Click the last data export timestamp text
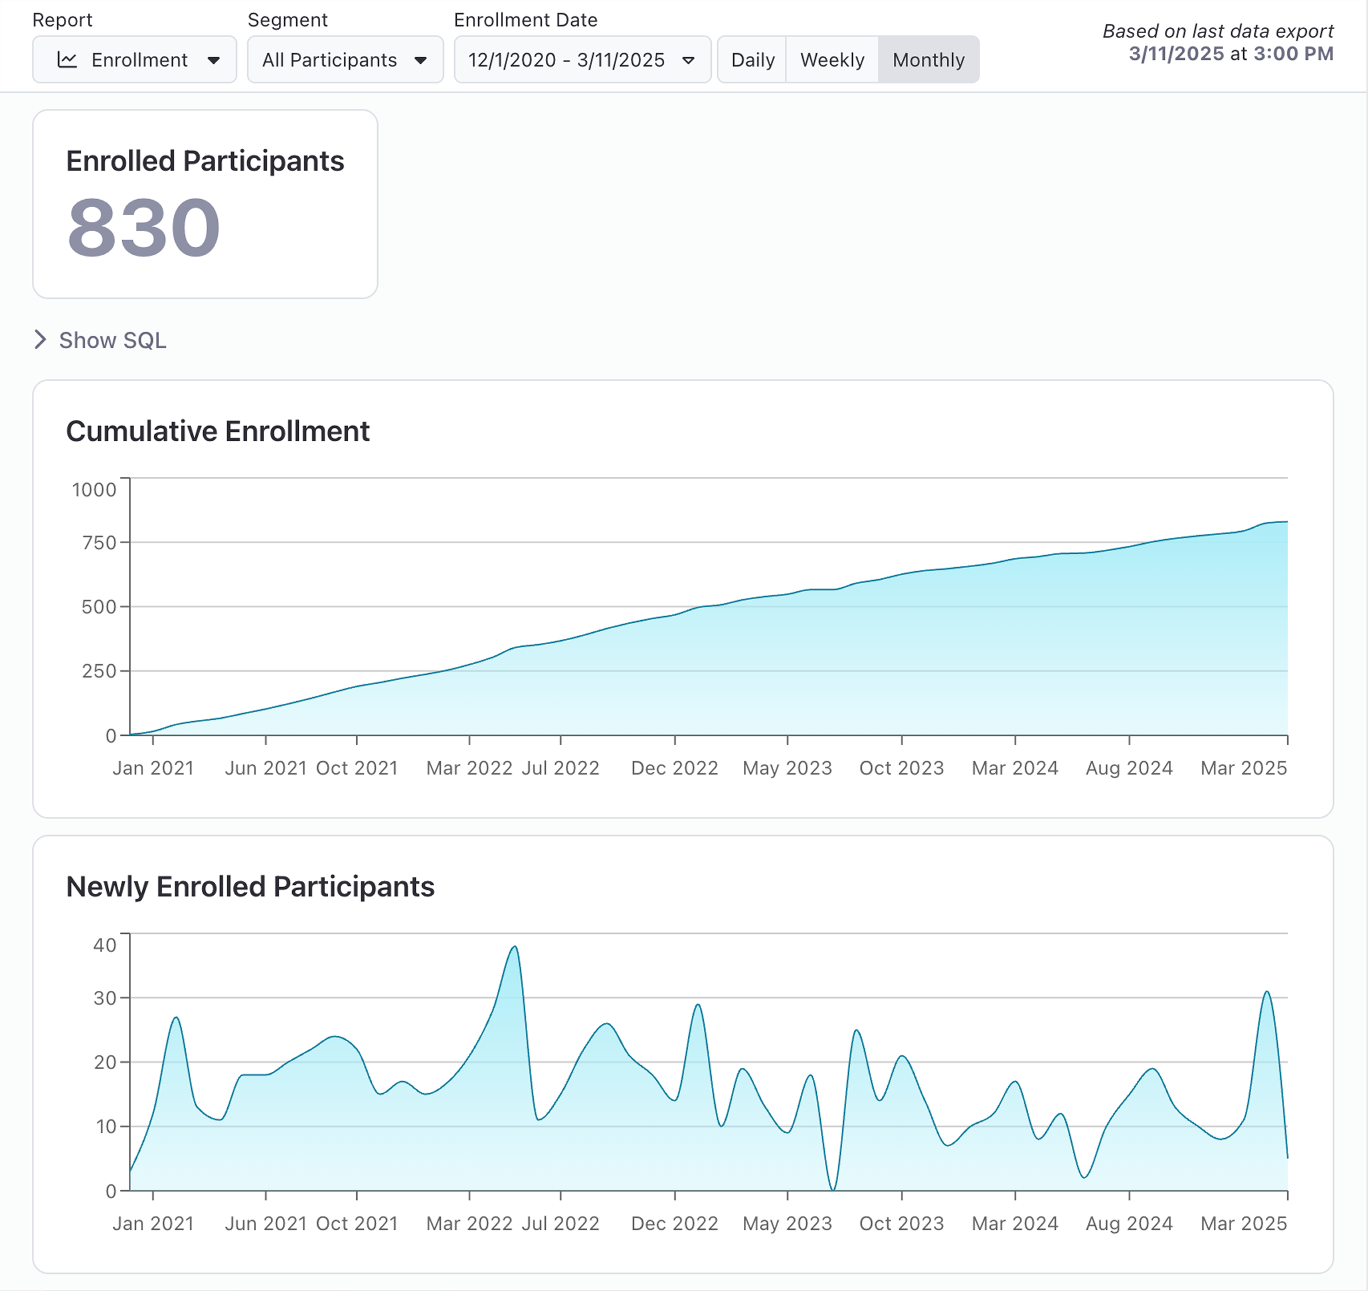Screen dimensions: 1368x1291 (x=1230, y=54)
